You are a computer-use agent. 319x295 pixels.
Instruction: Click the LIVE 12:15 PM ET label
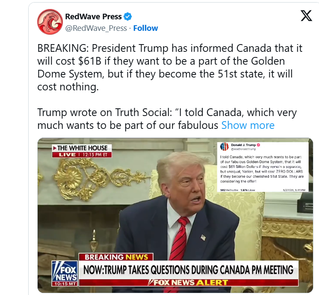coord(82,155)
